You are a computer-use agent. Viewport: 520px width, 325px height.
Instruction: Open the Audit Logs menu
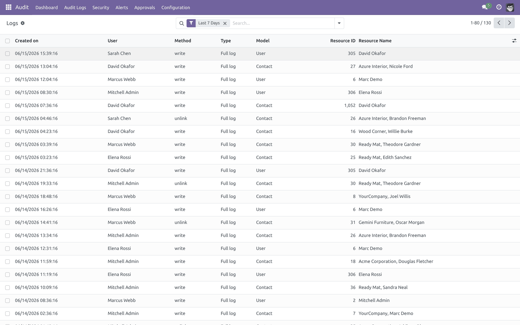click(75, 7)
